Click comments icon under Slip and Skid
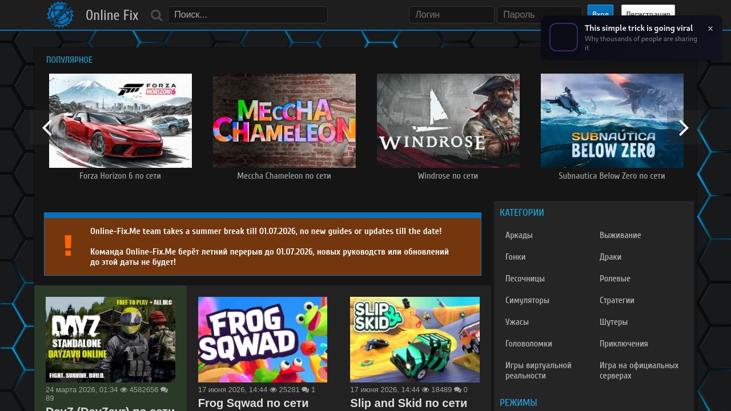 [x=457, y=390]
